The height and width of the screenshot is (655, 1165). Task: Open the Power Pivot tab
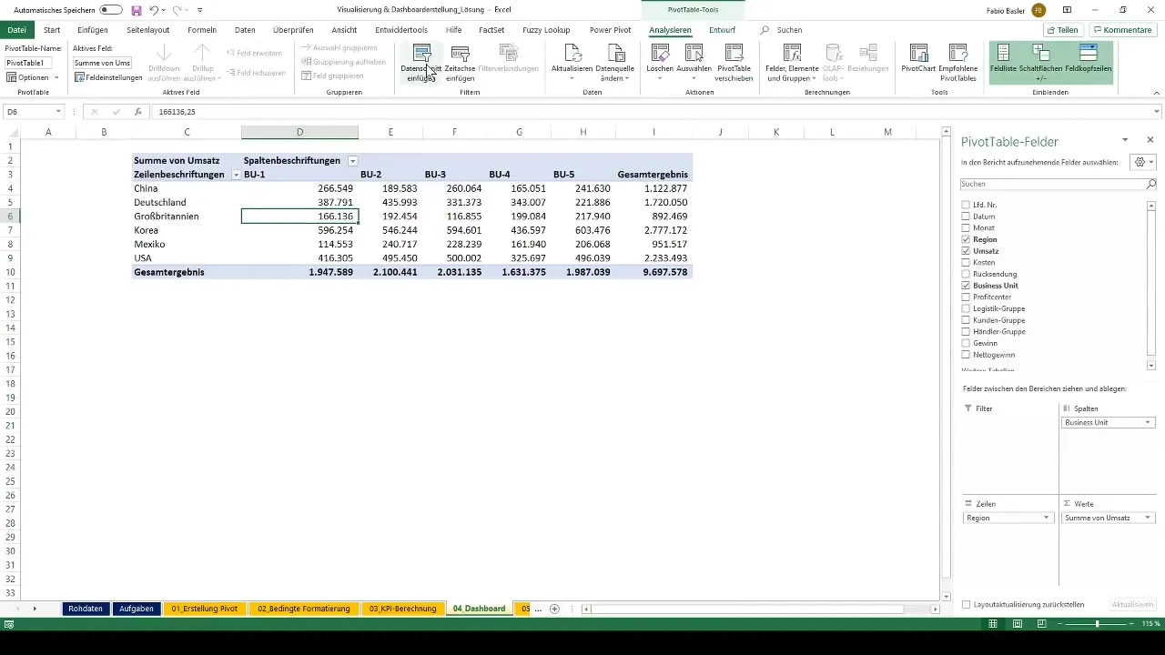click(x=610, y=30)
